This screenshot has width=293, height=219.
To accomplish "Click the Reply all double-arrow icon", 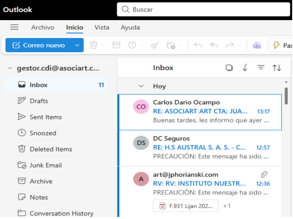I will [x=214, y=45].
